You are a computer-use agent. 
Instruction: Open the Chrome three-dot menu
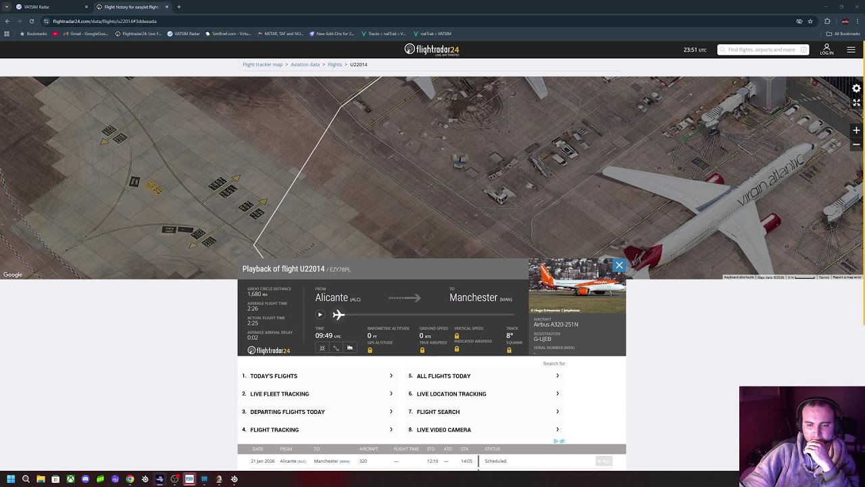point(858,21)
